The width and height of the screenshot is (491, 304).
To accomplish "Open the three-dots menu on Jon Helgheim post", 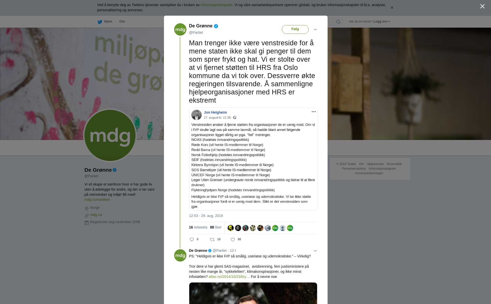I will tap(314, 112).
